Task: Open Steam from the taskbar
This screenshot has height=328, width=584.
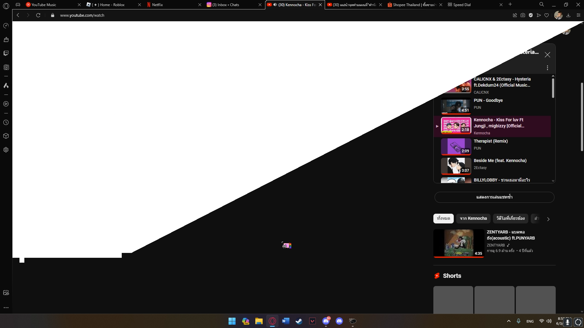Action: [299, 321]
